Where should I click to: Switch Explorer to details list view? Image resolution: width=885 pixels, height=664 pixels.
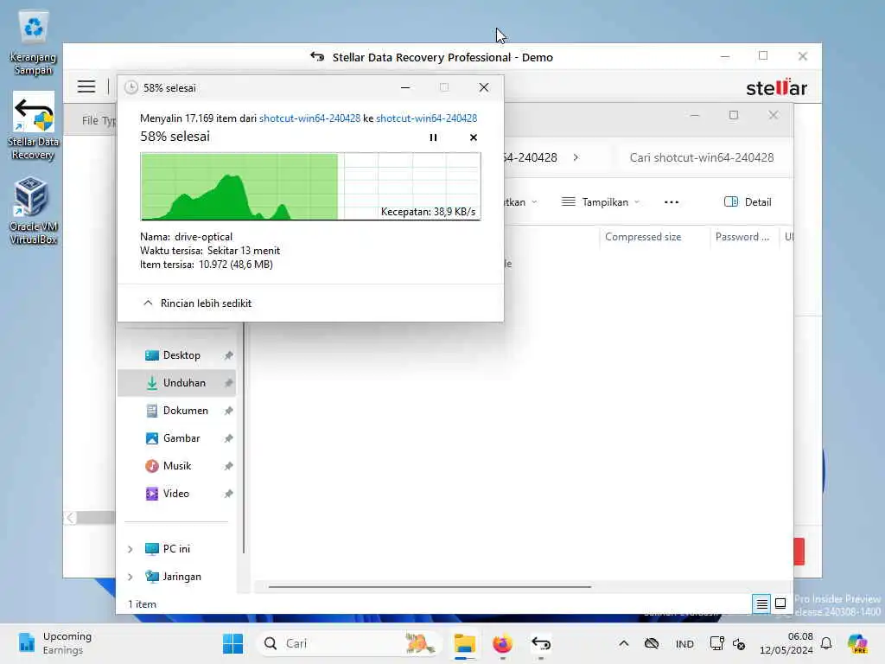point(761,604)
